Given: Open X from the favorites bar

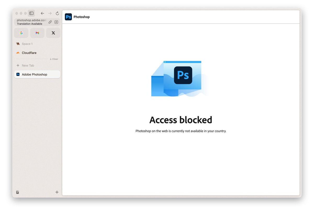Looking at the screenshot, I should point(53,33).
